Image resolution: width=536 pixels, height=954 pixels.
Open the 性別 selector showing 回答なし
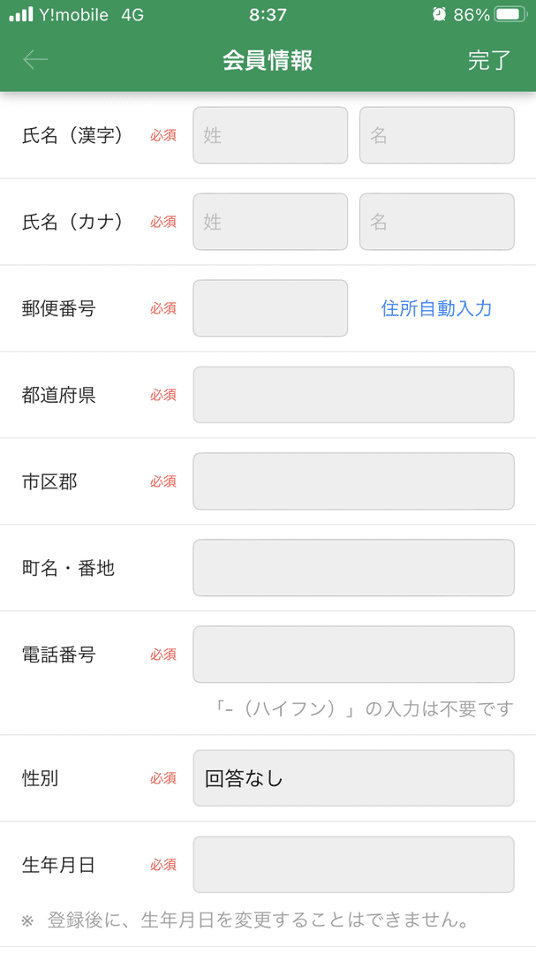tap(353, 778)
